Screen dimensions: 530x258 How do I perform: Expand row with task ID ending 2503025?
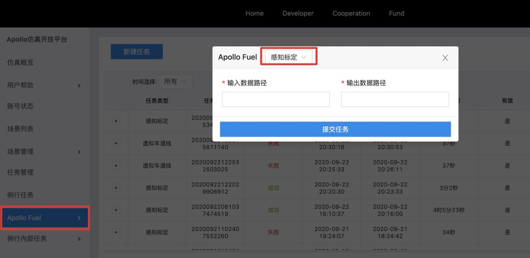point(116,166)
